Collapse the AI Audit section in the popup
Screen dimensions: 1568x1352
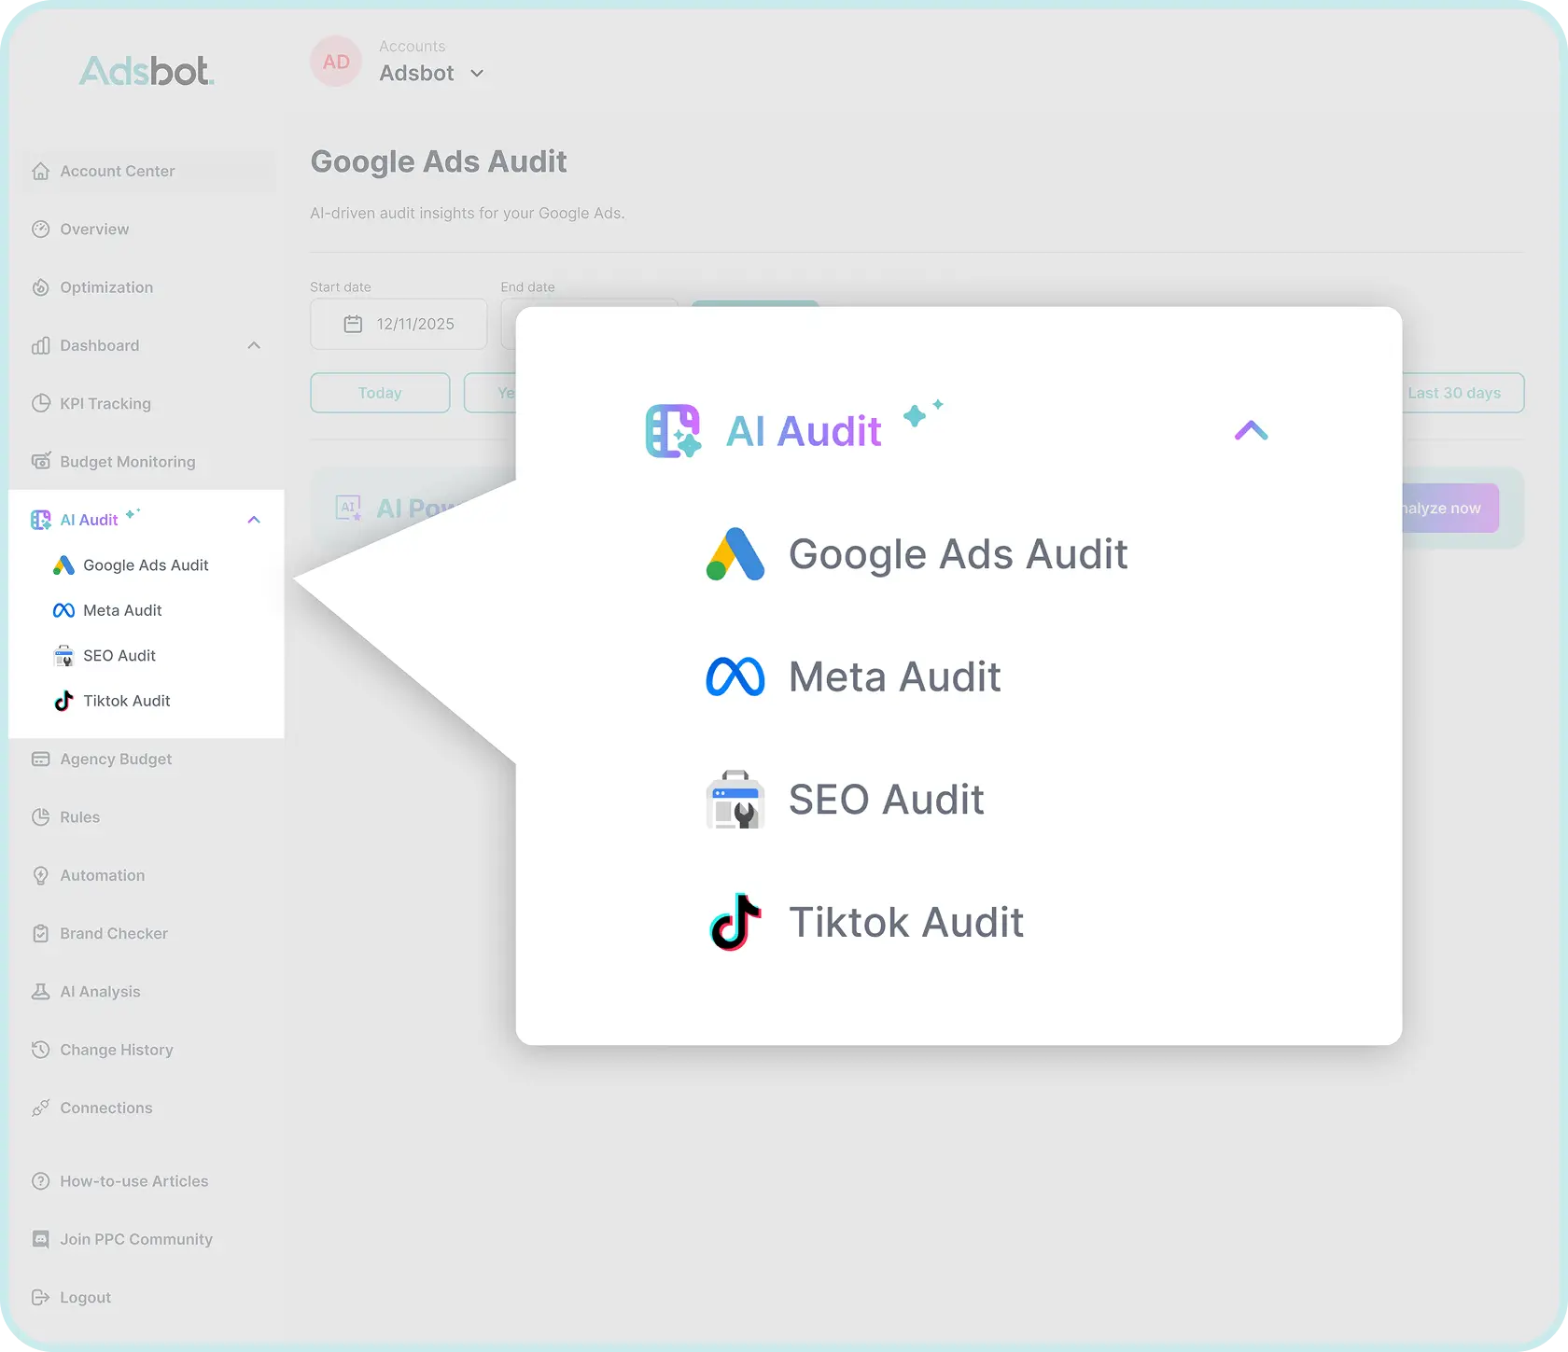pos(1250,430)
